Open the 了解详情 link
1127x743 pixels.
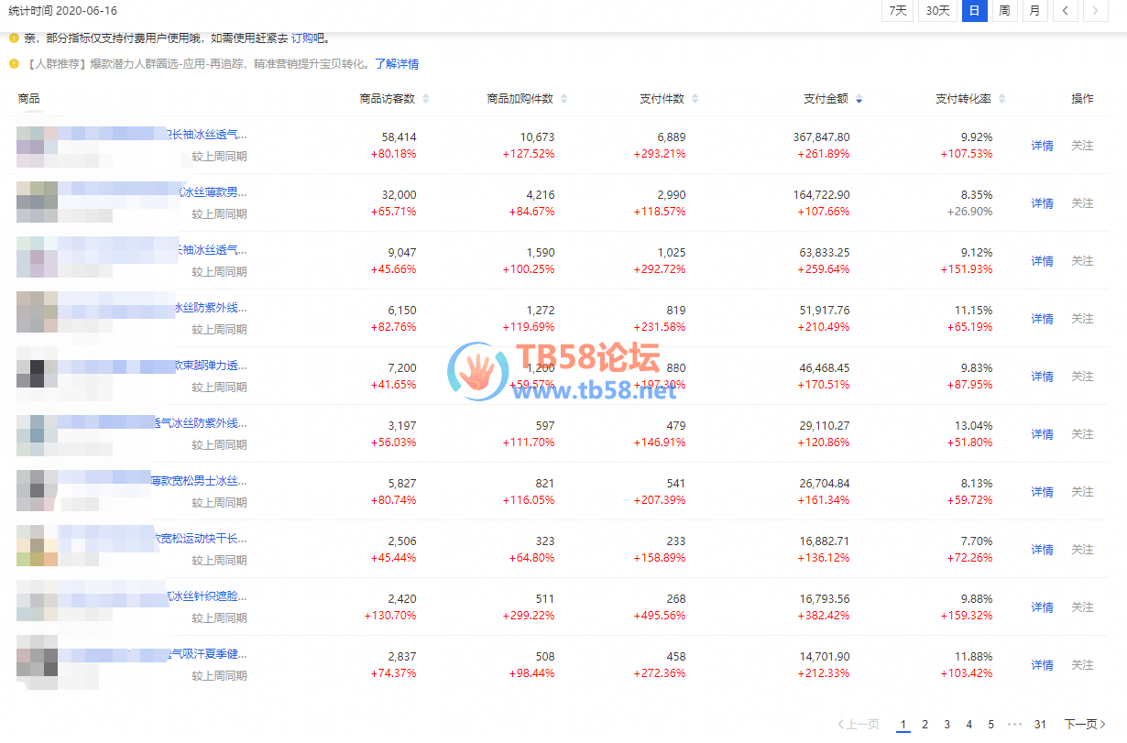click(x=397, y=64)
